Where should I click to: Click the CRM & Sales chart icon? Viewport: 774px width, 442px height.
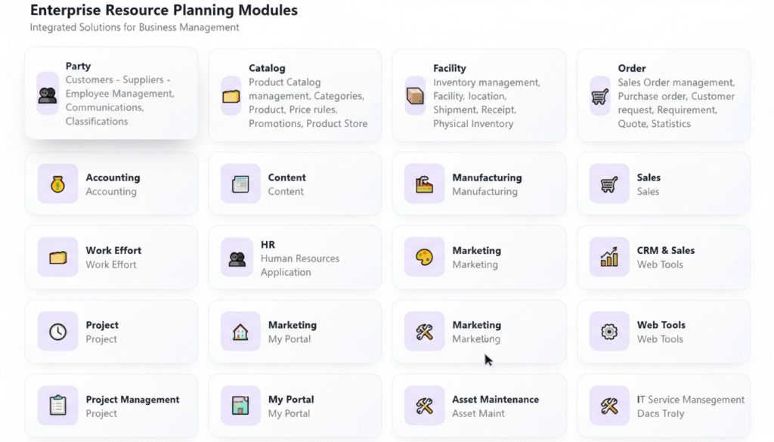pos(609,257)
